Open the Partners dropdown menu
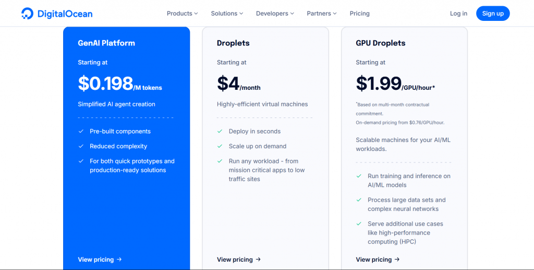Viewport: 534px width, 270px height. (x=322, y=14)
